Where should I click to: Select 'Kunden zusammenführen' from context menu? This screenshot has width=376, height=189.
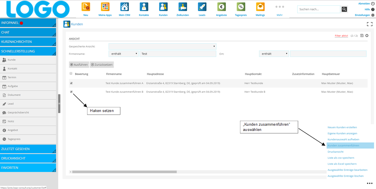coord(344,146)
